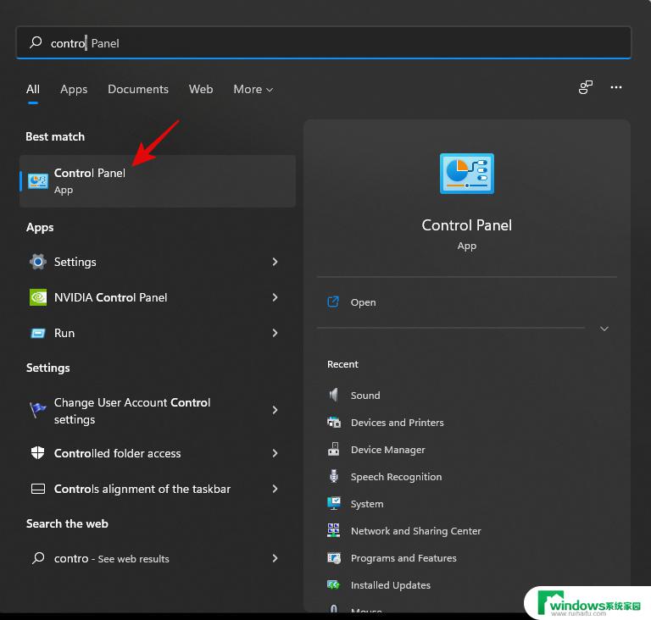Switch to the Apps filter tab
This screenshot has height=620, width=651.
coord(74,89)
